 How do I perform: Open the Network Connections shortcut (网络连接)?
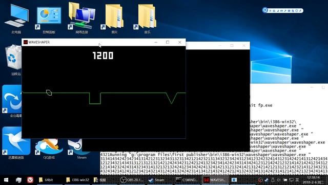(81, 18)
